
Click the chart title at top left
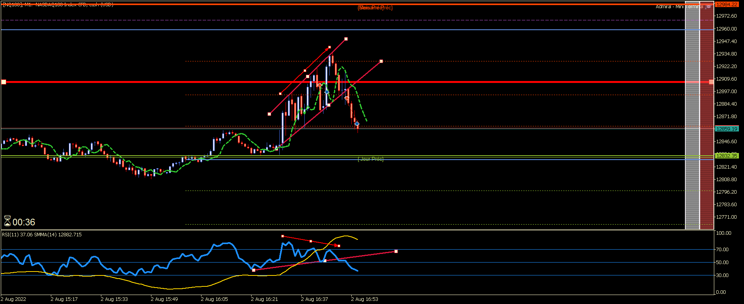click(58, 4)
